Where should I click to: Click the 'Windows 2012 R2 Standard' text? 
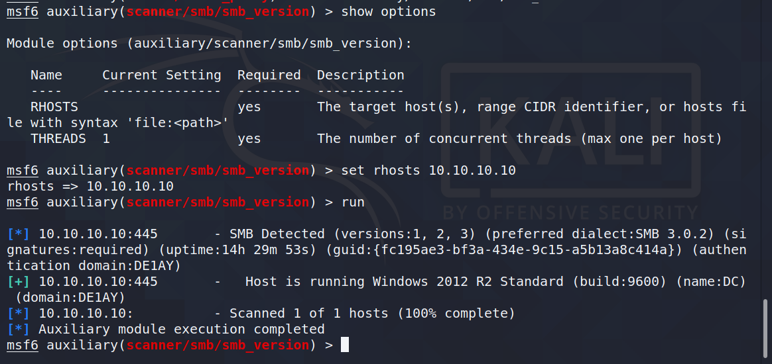tap(468, 281)
